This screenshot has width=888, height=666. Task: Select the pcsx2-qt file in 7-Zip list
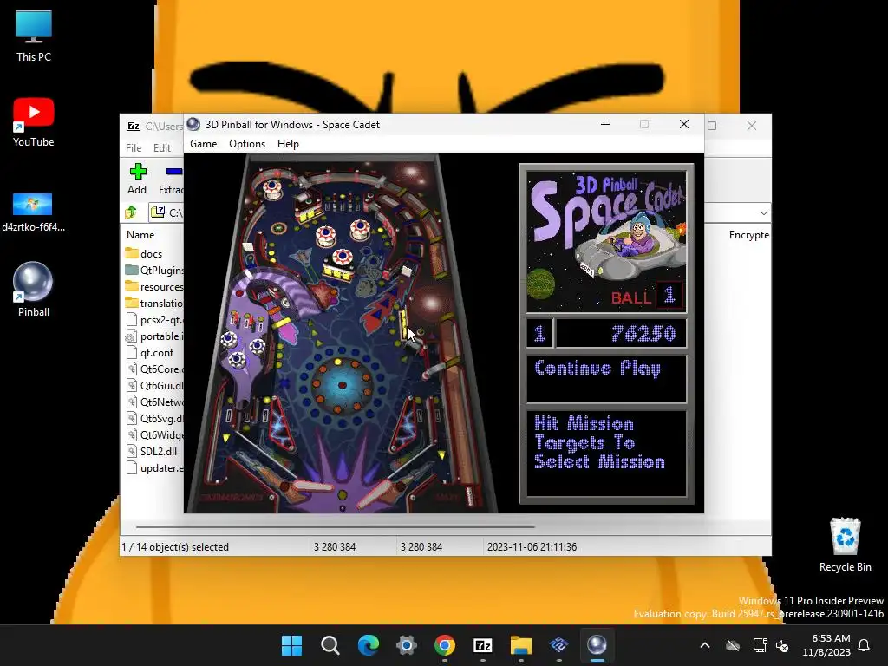tap(153, 319)
